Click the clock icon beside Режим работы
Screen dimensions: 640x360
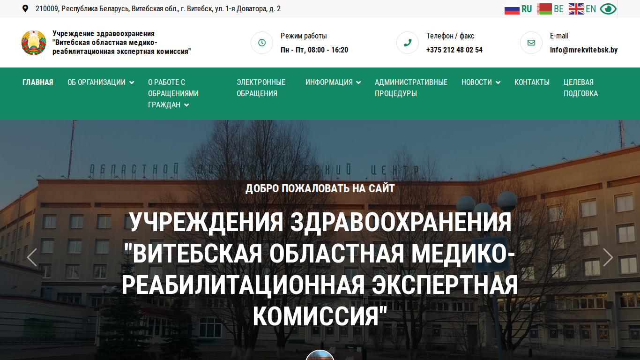(x=262, y=43)
